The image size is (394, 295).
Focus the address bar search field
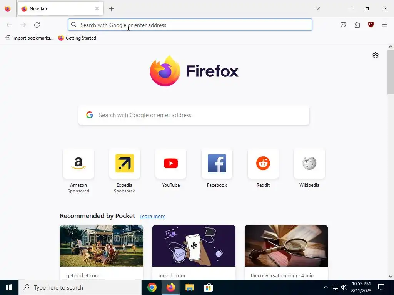[190, 25]
